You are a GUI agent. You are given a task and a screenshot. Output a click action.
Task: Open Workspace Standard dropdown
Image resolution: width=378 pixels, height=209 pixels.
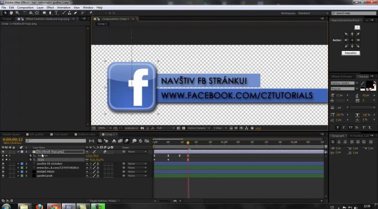tap(313, 13)
